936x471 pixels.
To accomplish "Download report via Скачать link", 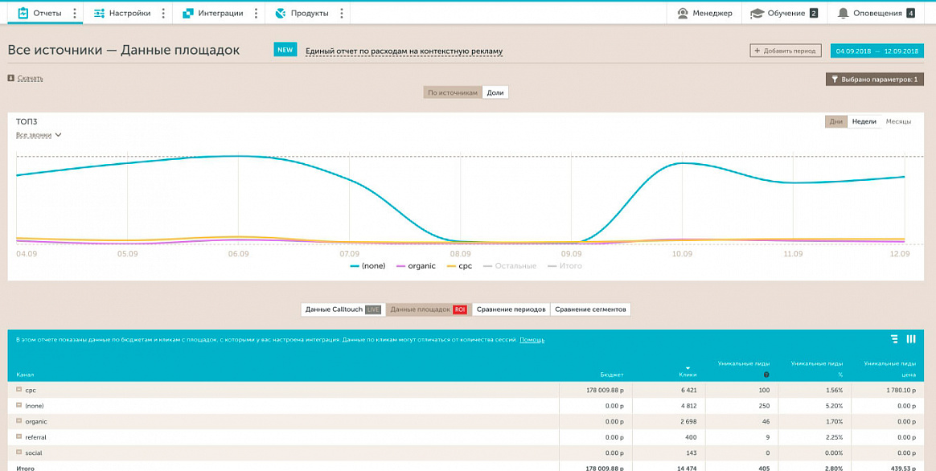I will 31,78.
